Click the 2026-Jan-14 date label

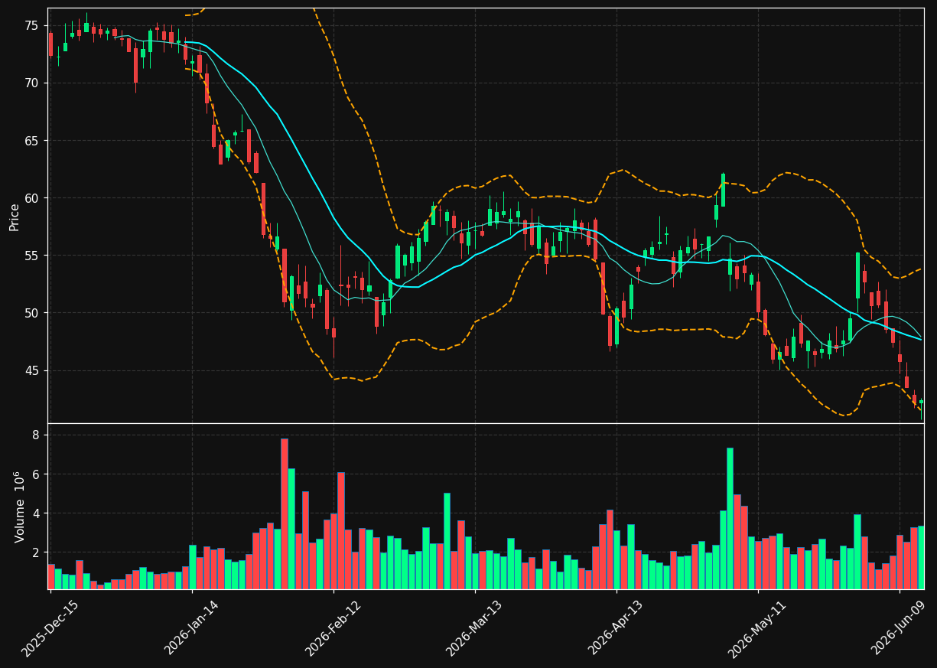[191, 627]
